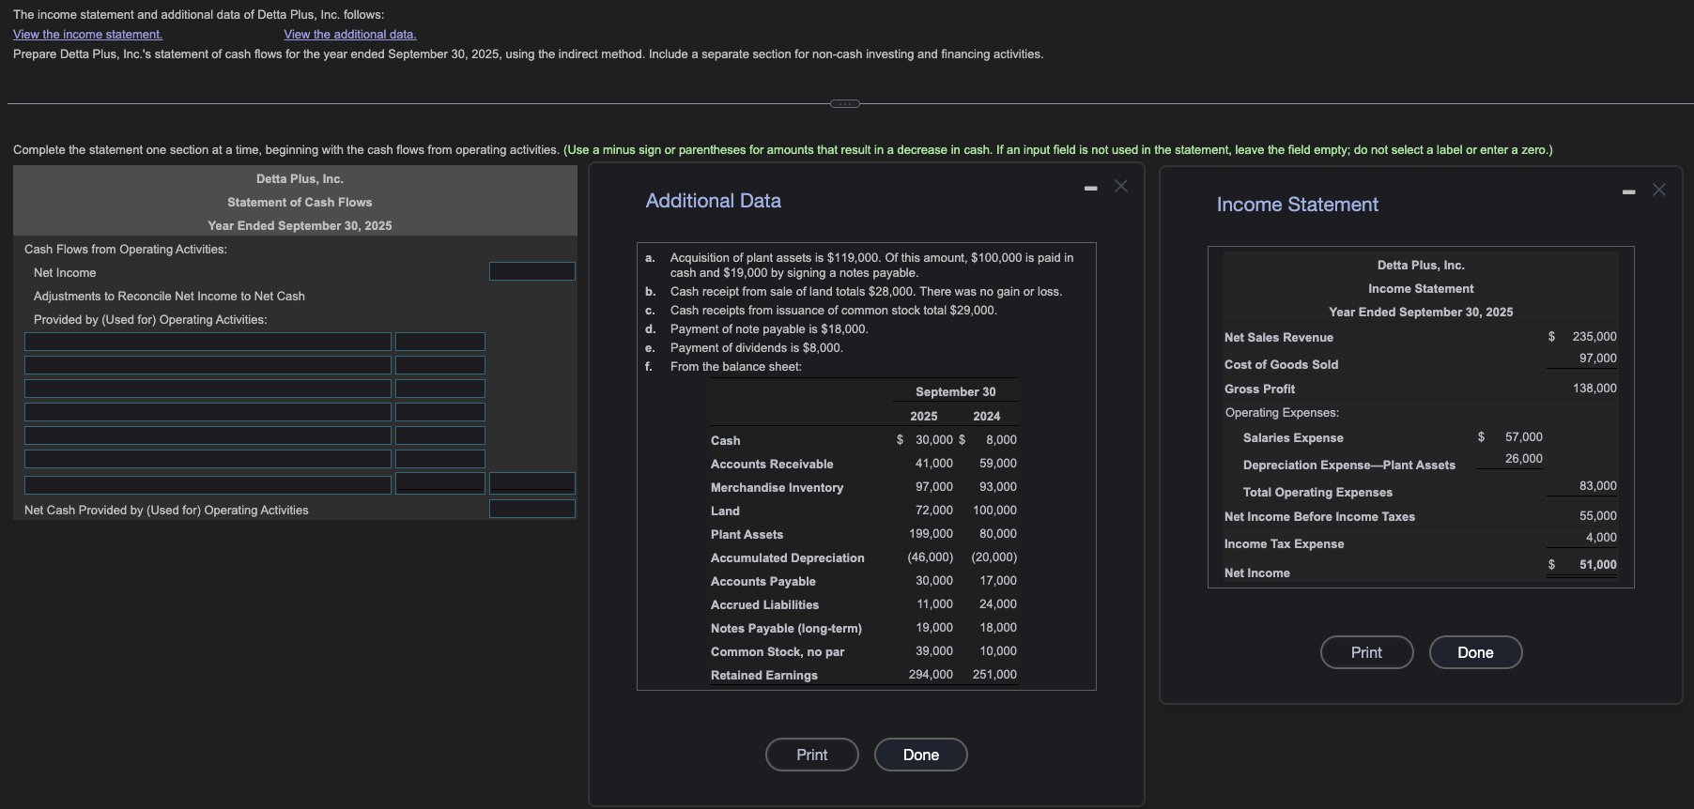Click the 51,000 net income value
This screenshot has width=1694, height=809.
[x=1598, y=565]
